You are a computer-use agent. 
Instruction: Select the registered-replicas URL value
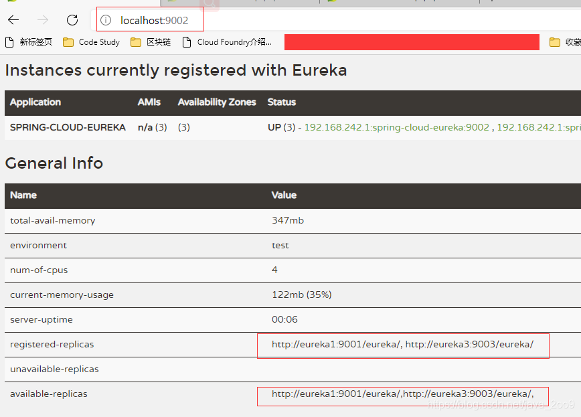[403, 344]
